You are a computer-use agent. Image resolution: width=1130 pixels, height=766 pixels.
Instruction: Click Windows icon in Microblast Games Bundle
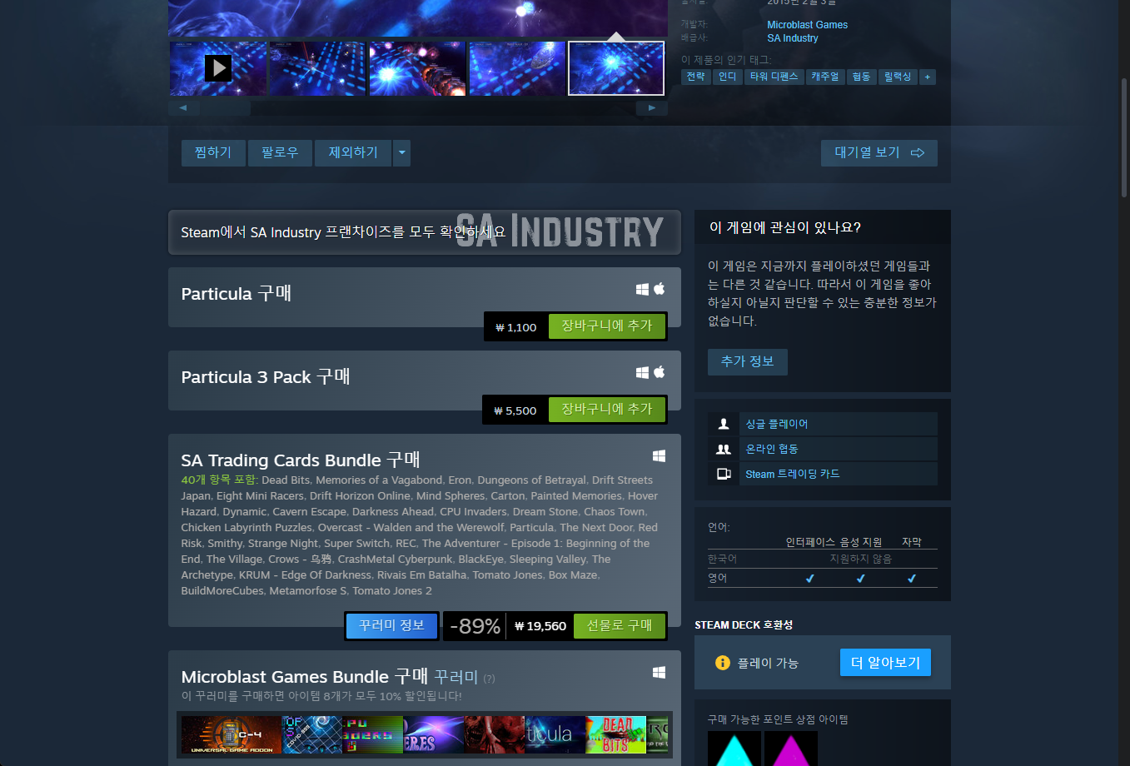tap(659, 672)
